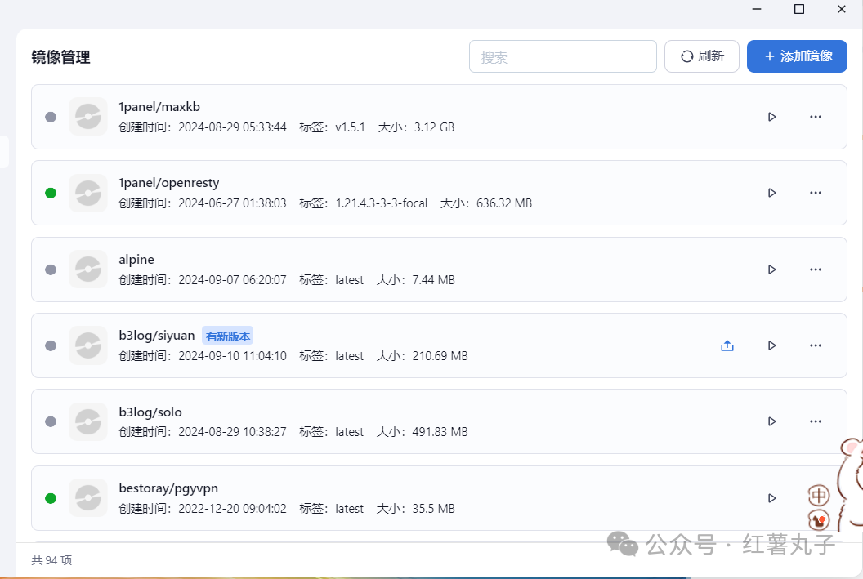This screenshot has height=579, width=863.
Task: Click the 1panel/openresty image thumbnail
Action: [x=88, y=193]
